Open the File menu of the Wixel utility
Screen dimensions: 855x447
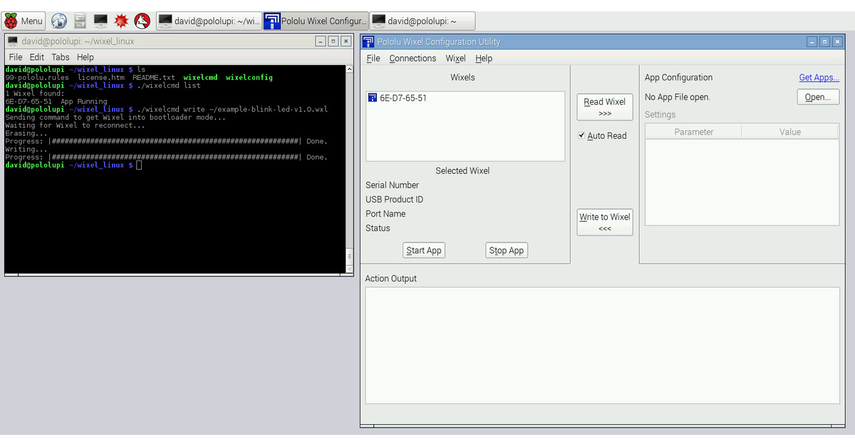[373, 58]
